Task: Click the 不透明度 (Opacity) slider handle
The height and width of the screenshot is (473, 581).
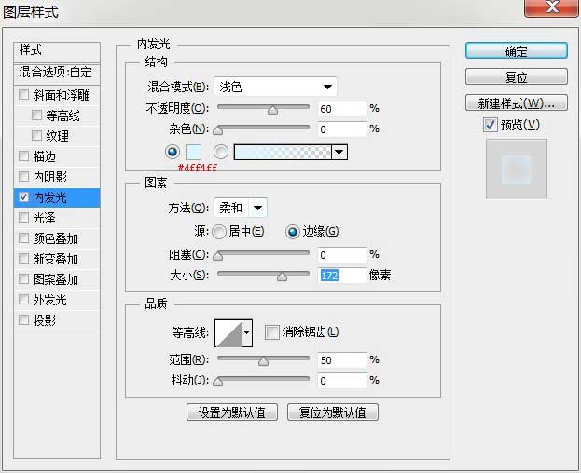Action: pos(272,109)
